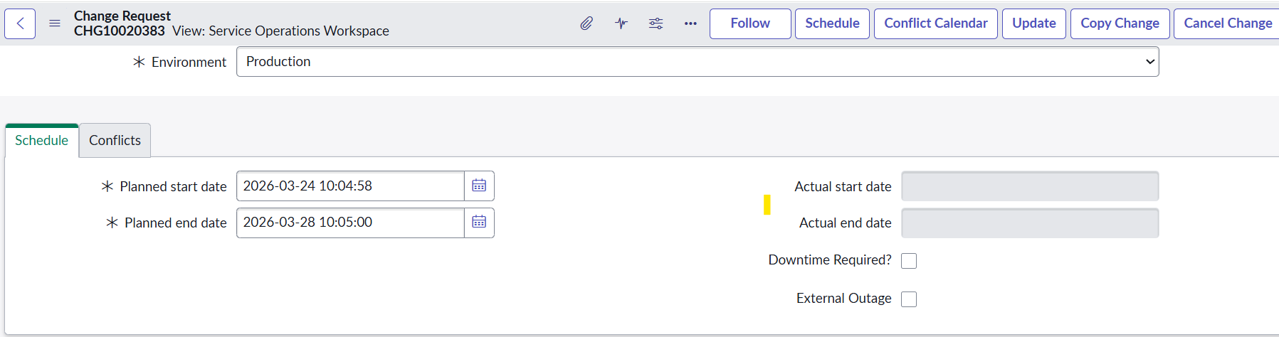Open Planned start date calendar picker

pyautogui.click(x=479, y=186)
